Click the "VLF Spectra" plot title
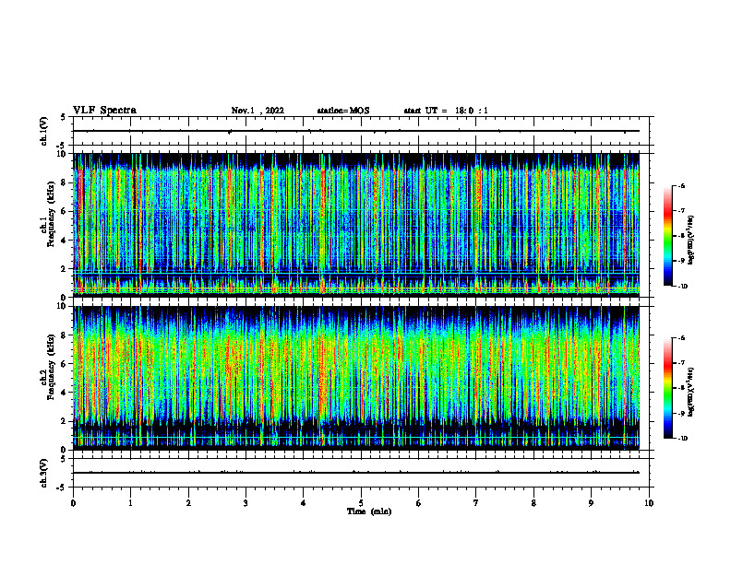731x564 pixels. [104, 111]
